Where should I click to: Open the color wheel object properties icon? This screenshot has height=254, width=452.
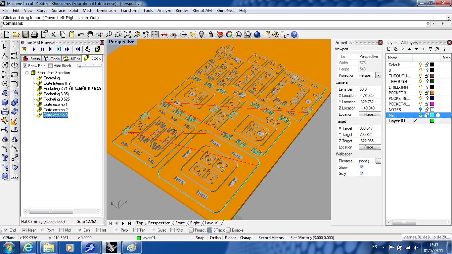pyautogui.click(x=229, y=34)
